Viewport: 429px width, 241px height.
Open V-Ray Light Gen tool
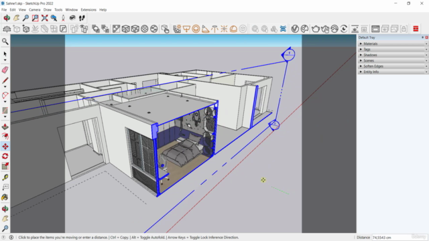(177, 29)
